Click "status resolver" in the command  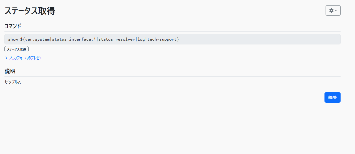[x=117, y=39]
